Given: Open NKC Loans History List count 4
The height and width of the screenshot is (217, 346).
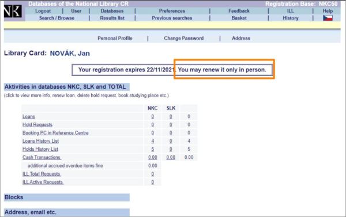Looking at the screenshot, I should click(x=153, y=141).
